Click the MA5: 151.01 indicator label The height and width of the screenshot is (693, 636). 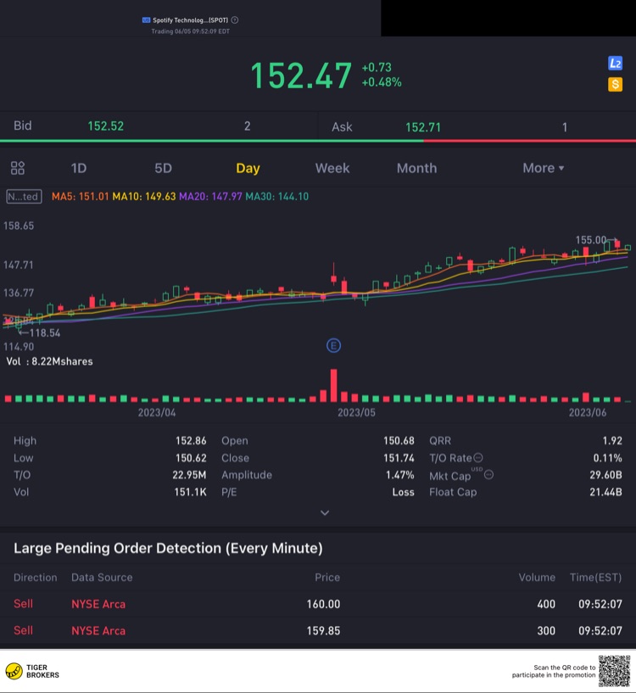point(80,196)
